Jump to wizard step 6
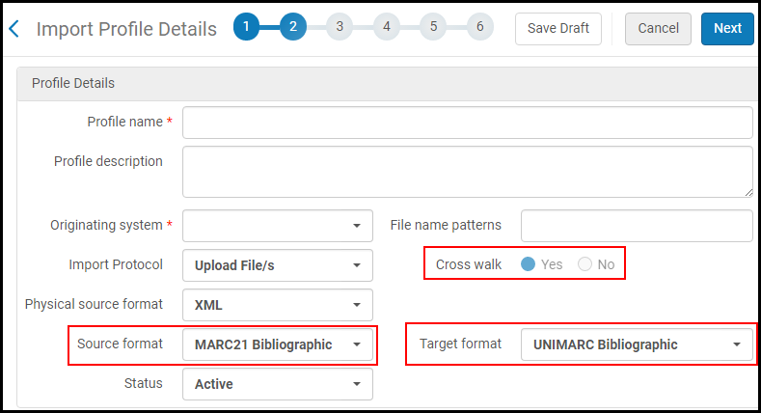 click(479, 27)
